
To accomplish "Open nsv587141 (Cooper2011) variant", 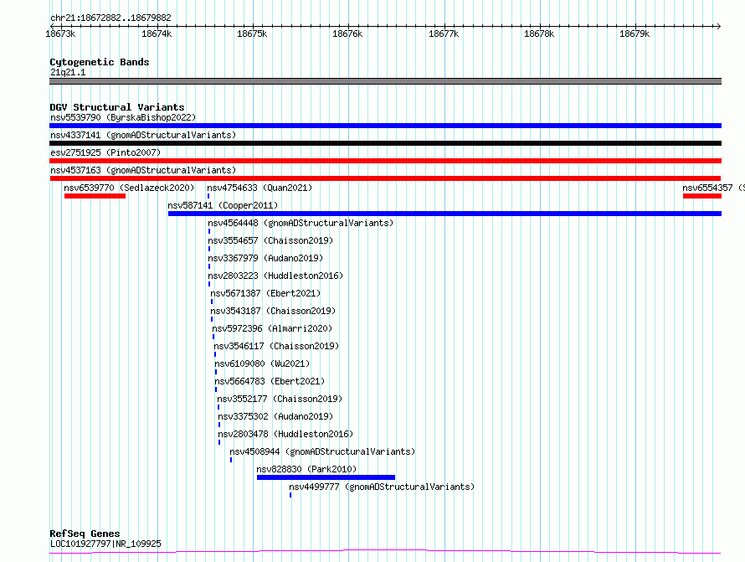I will (x=223, y=205).
